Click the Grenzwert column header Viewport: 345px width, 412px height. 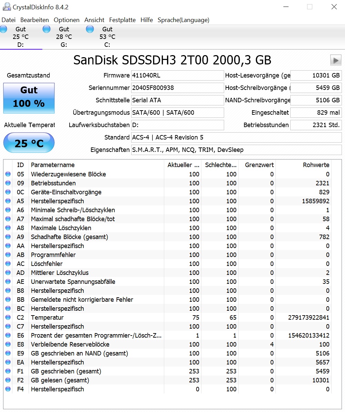257,165
